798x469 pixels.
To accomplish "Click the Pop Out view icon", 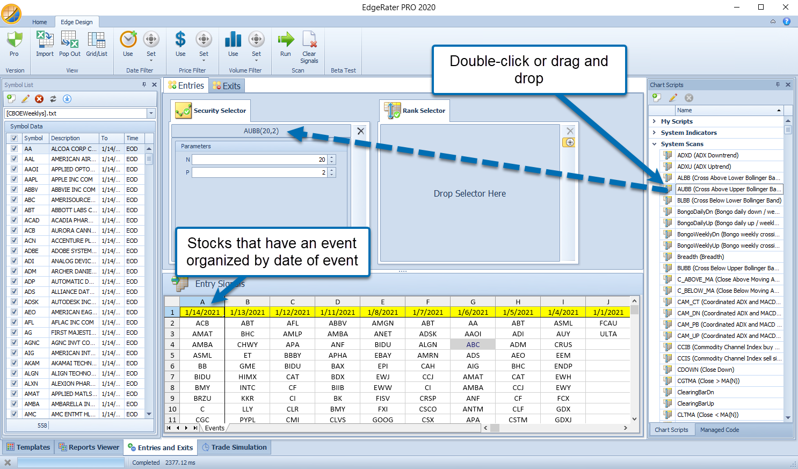I will point(70,39).
